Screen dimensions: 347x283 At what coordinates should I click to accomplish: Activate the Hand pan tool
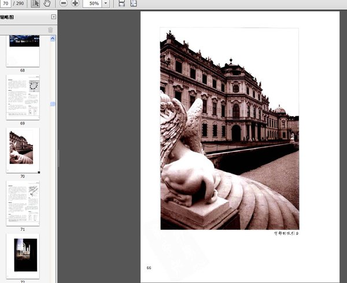tap(47, 3)
